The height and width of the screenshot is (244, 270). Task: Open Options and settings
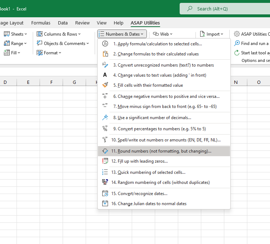coord(256,60)
